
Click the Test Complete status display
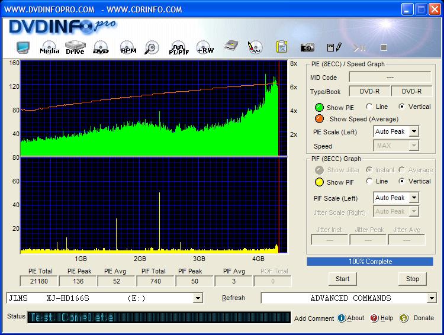[x=159, y=317]
